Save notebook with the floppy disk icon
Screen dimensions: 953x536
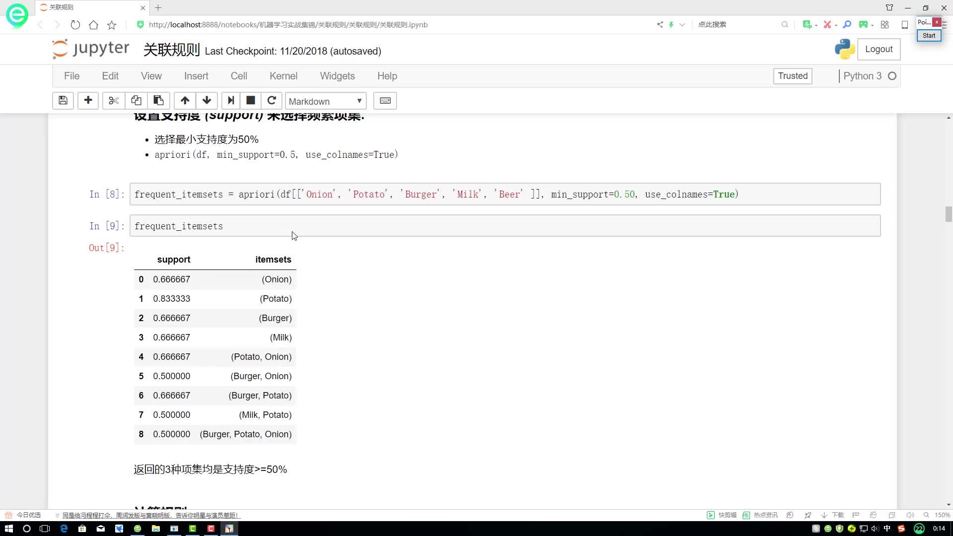click(x=63, y=101)
